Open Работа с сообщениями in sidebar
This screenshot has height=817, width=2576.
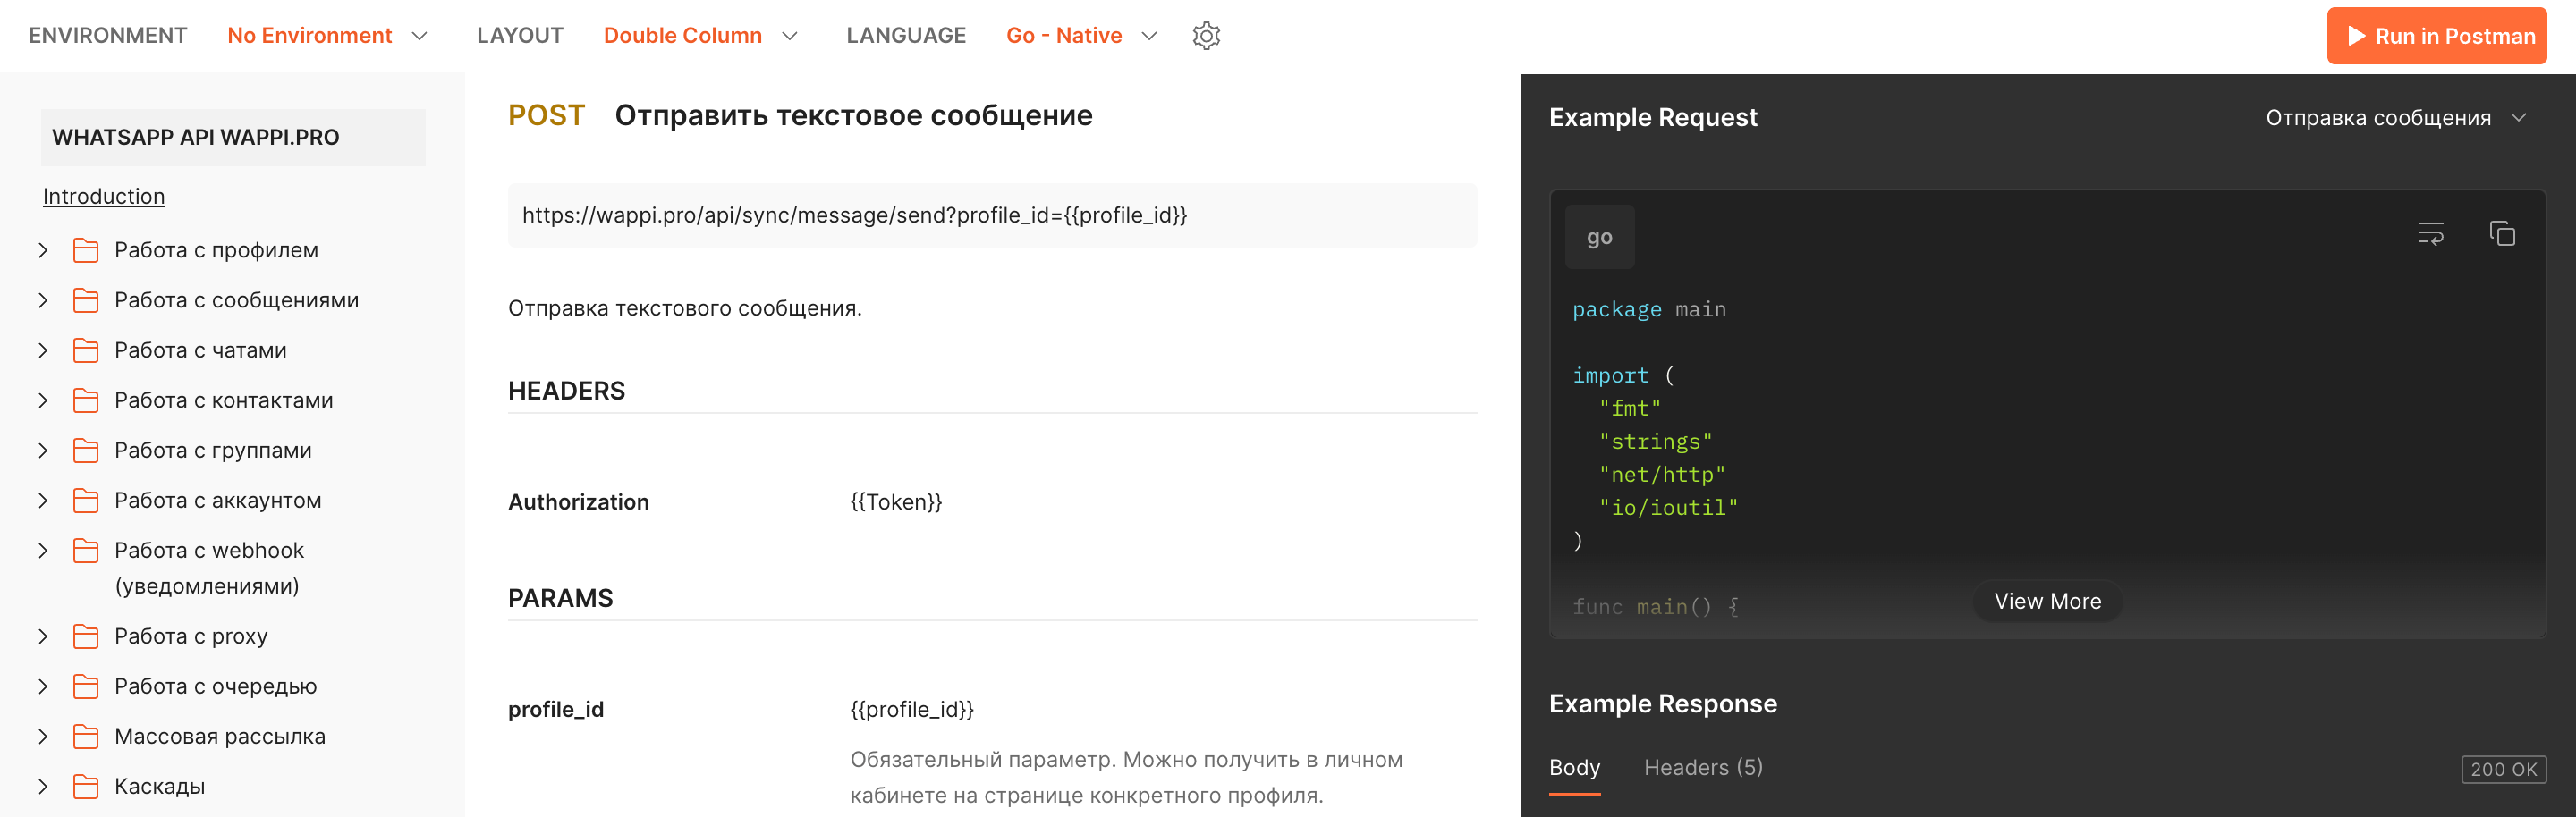coord(237,299)
